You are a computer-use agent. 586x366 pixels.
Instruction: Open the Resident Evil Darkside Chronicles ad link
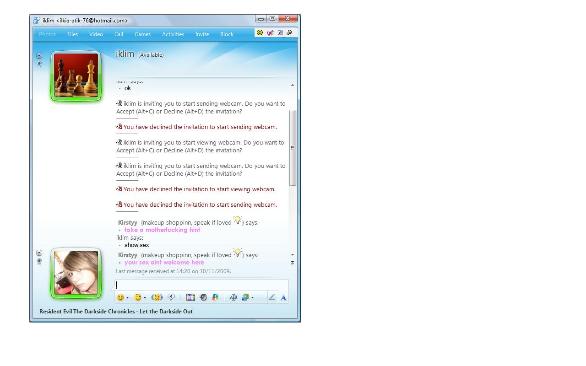pos(116,312)
